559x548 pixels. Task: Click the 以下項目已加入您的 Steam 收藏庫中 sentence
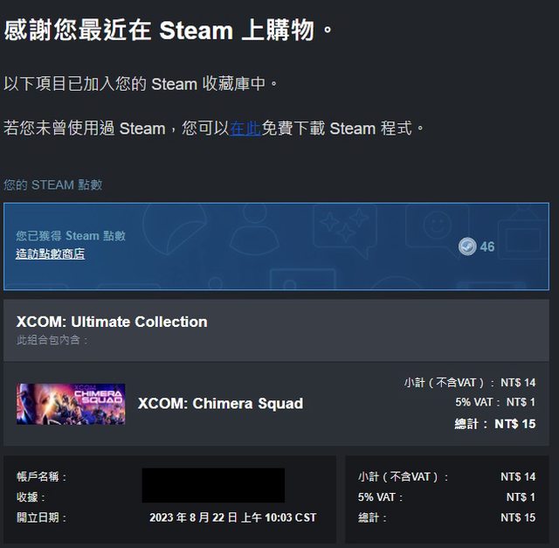point(141,84)
